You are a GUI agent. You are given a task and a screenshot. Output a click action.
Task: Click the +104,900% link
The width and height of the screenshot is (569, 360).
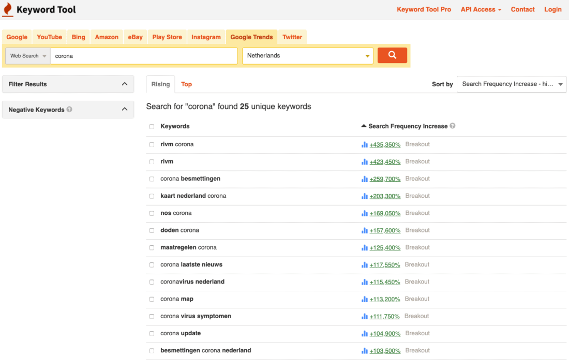pyautogui.click(x=385, y=334)
